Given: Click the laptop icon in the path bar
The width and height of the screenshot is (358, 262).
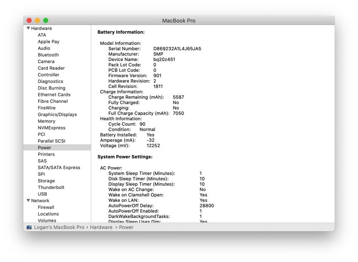Looking at the screenshot, I should pos(29,227).
